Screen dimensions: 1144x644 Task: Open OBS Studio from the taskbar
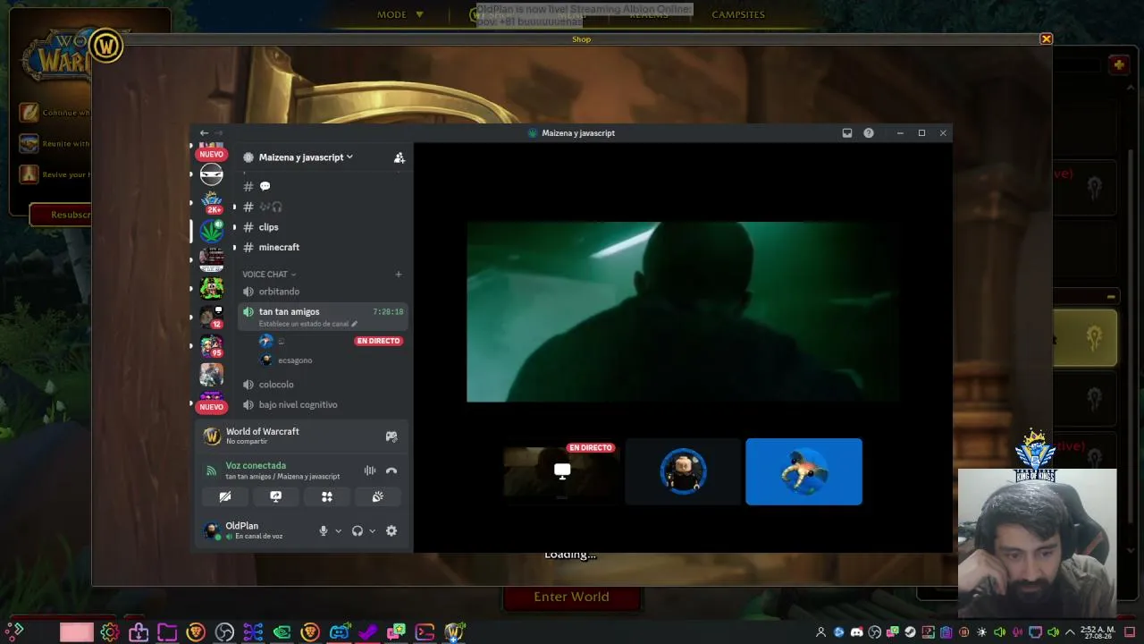click(224, 632)
